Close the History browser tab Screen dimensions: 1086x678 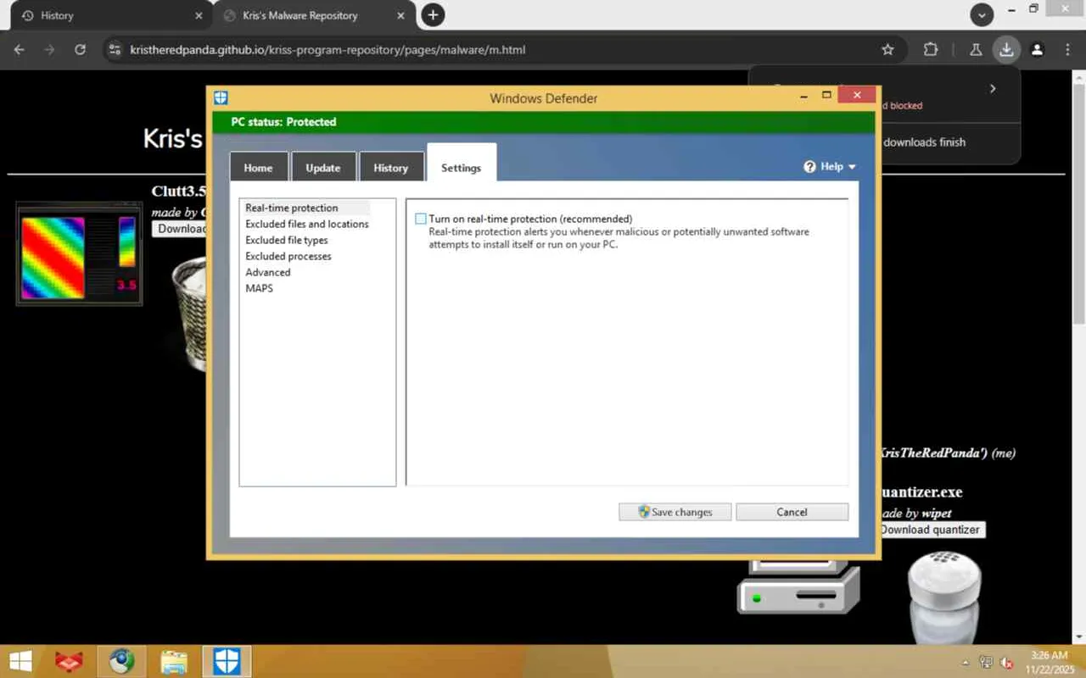199,15
